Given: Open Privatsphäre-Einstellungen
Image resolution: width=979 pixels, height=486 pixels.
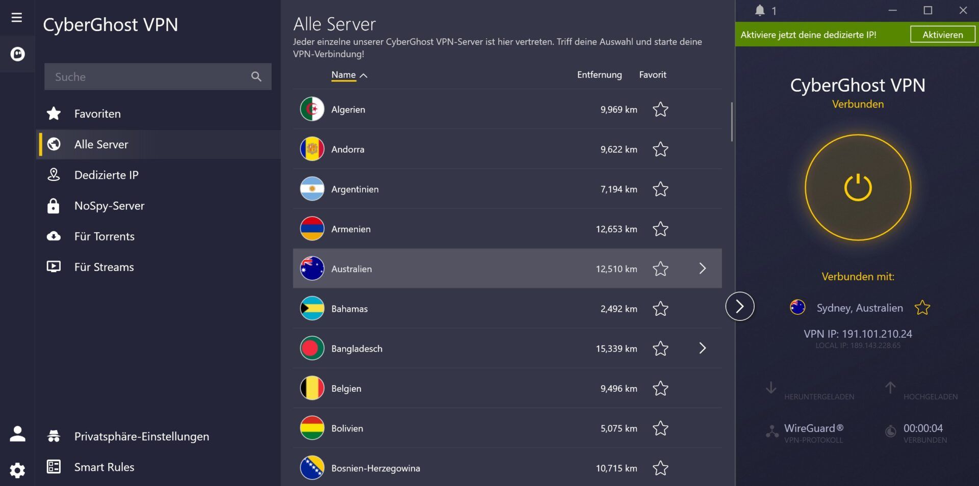Looking at the screenshot, I should (x=159, y=437).
